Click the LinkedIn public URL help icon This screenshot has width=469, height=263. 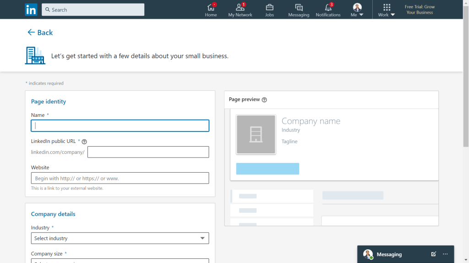84,142
